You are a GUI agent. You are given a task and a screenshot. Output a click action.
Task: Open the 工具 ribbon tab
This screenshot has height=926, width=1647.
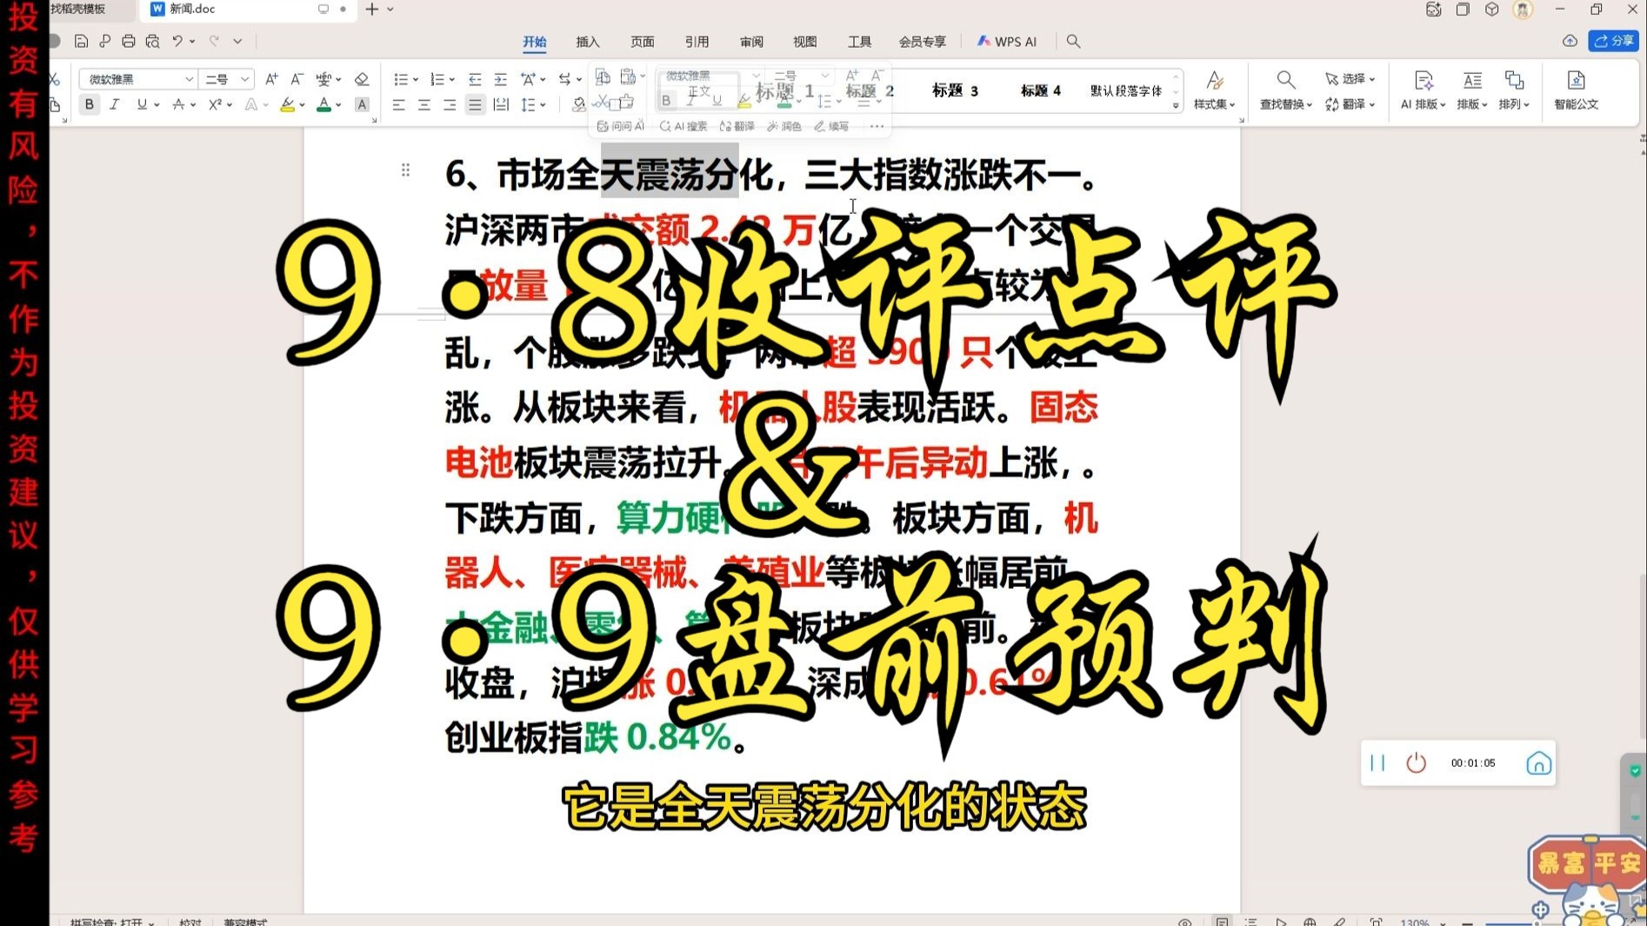860,42
